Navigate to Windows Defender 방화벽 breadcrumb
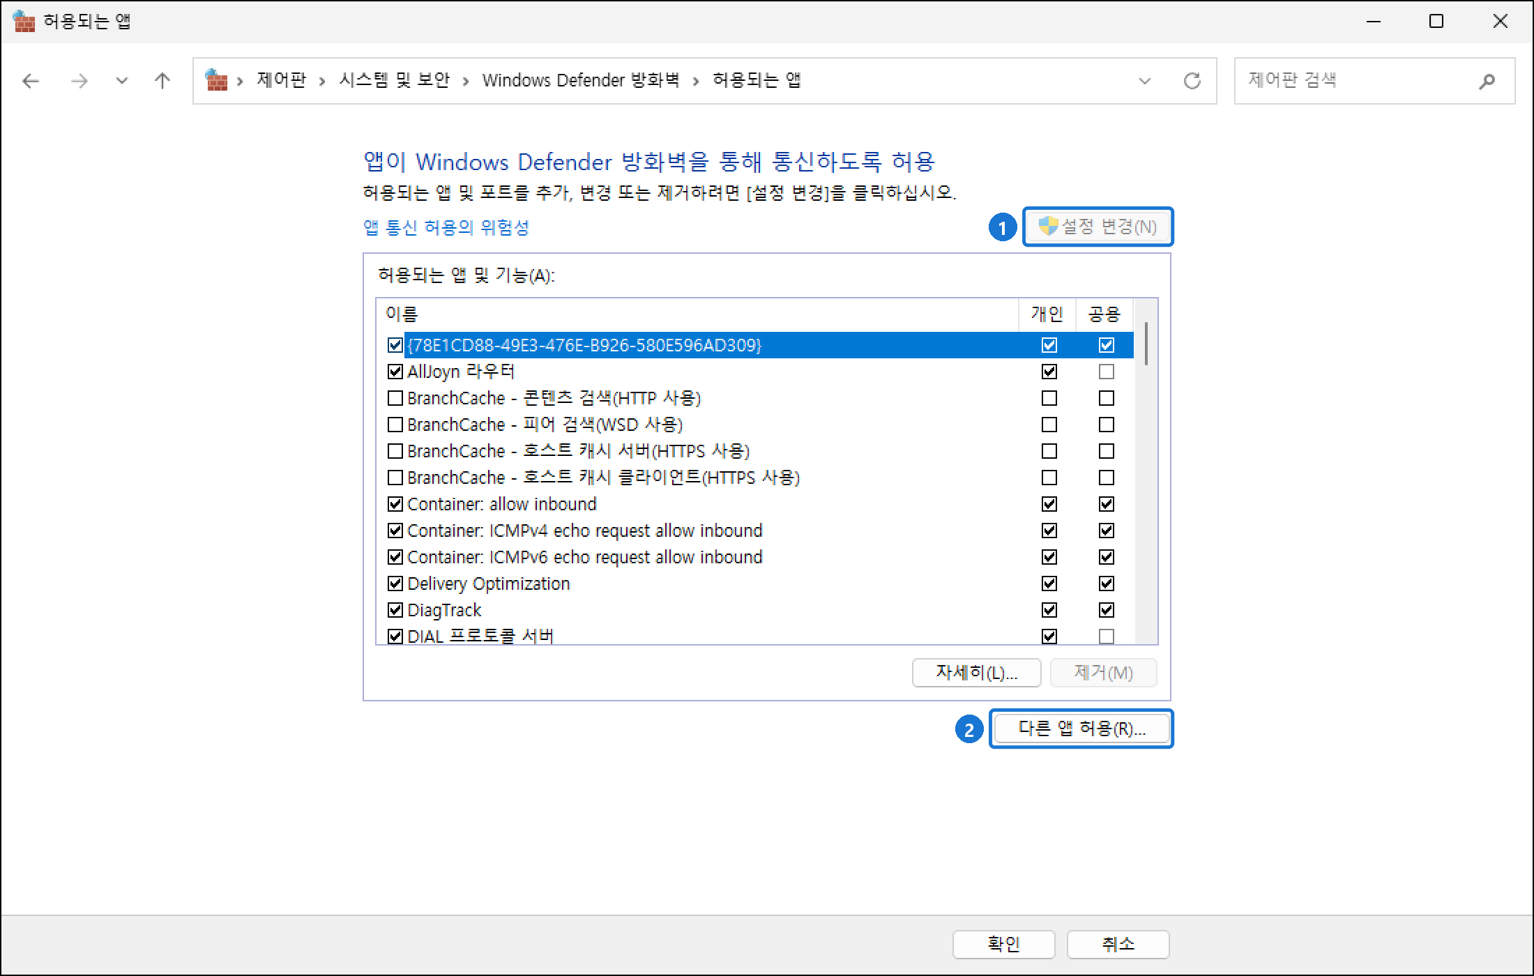 581,80
